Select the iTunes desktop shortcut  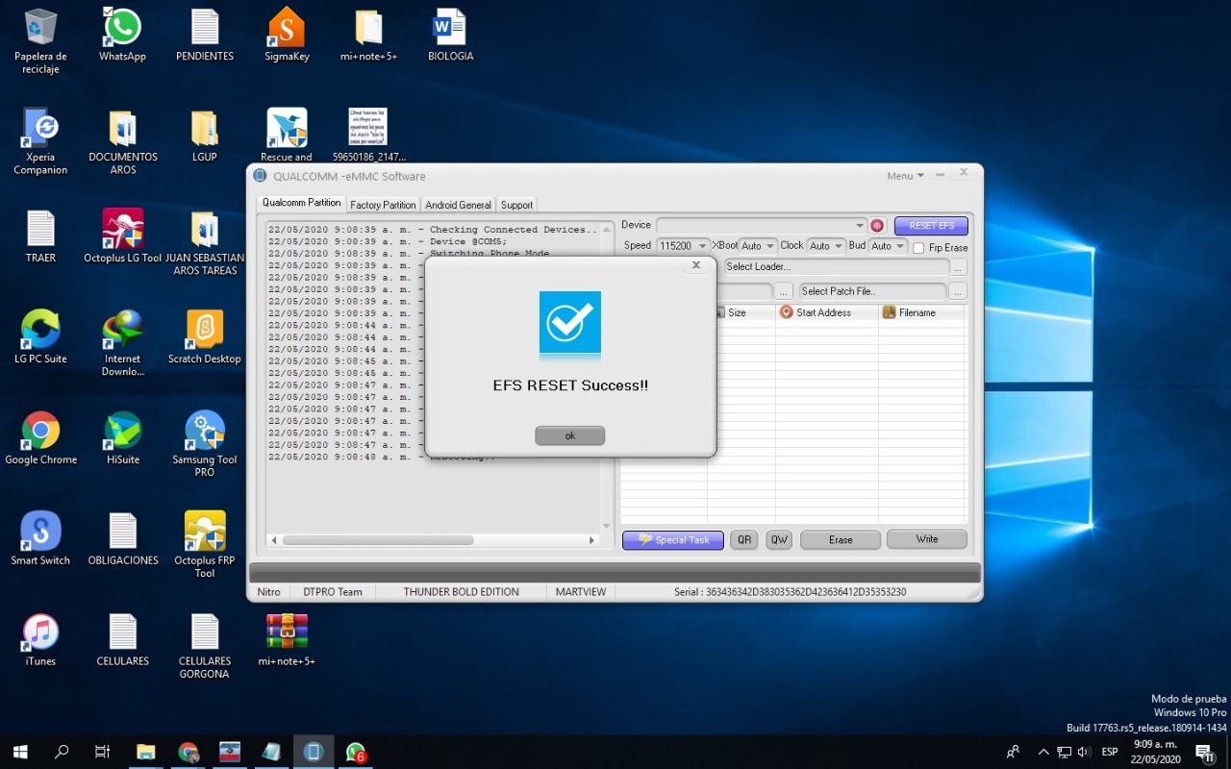pos(40,640)
